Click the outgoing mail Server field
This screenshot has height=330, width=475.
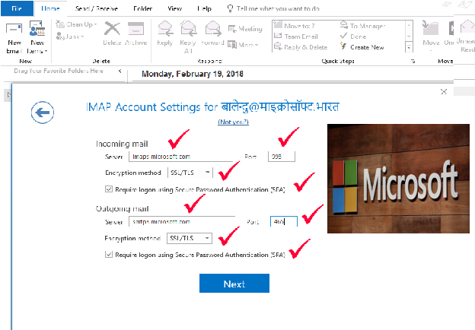pos(182,221)
